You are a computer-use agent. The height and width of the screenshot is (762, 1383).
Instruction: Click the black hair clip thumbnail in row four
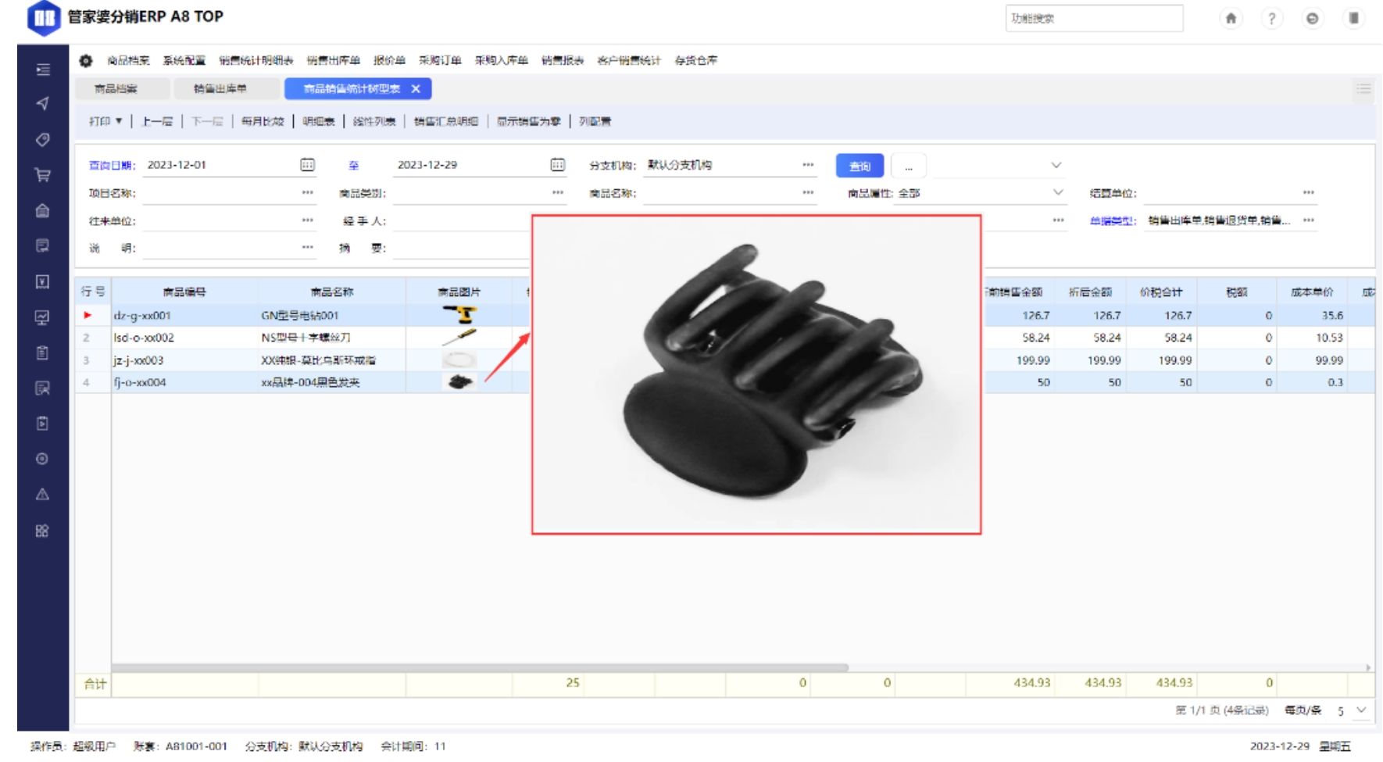click(459, 382)
